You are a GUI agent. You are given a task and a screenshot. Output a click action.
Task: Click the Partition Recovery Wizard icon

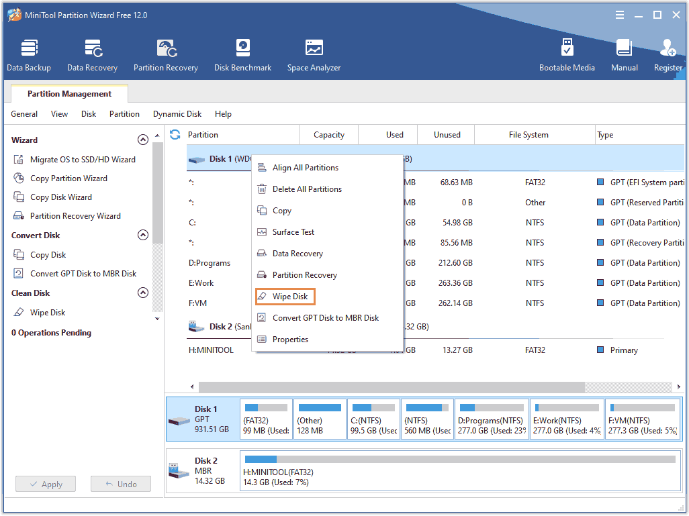[x=18, y=216]
